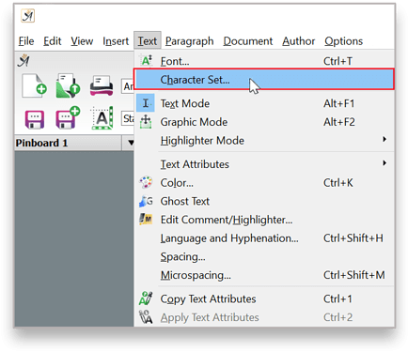Click the Save As disk with plus icon

68,118
